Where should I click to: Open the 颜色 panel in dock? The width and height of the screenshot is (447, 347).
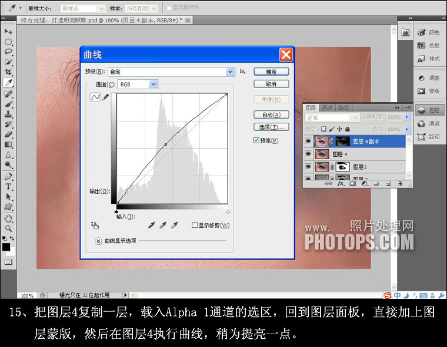click(x=429, y=32)
